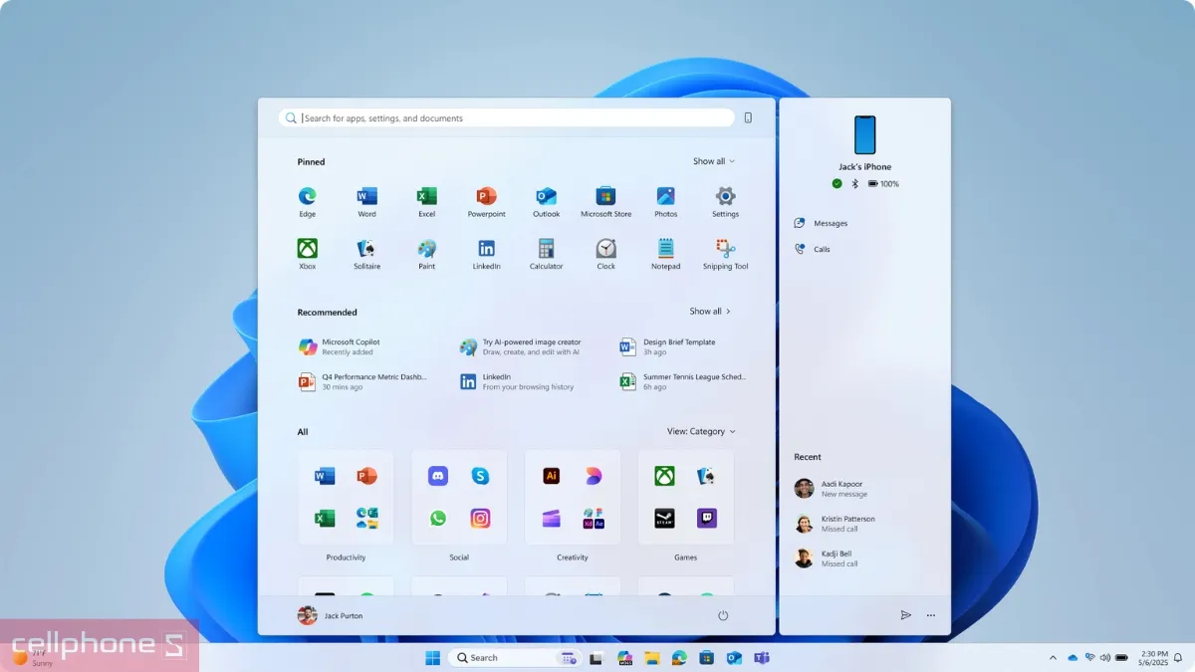This screenshot has height=672, width=1195.
Task: Open Kristin Patterson missed call
Action: (835, 524)
